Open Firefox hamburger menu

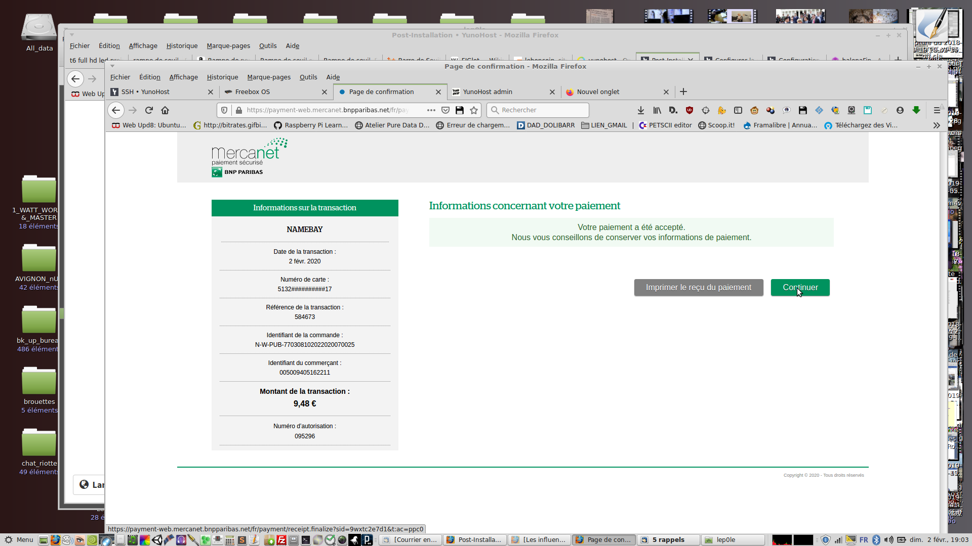937,110
